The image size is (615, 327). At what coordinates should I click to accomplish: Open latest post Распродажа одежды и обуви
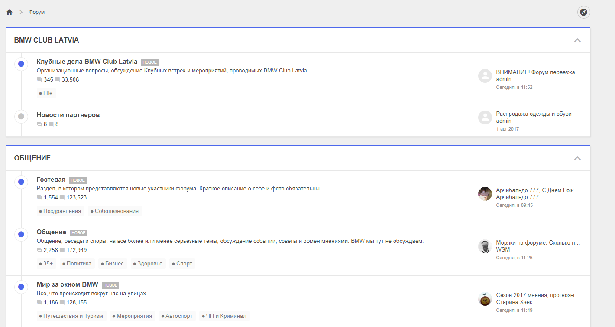[x=534, y=114]
